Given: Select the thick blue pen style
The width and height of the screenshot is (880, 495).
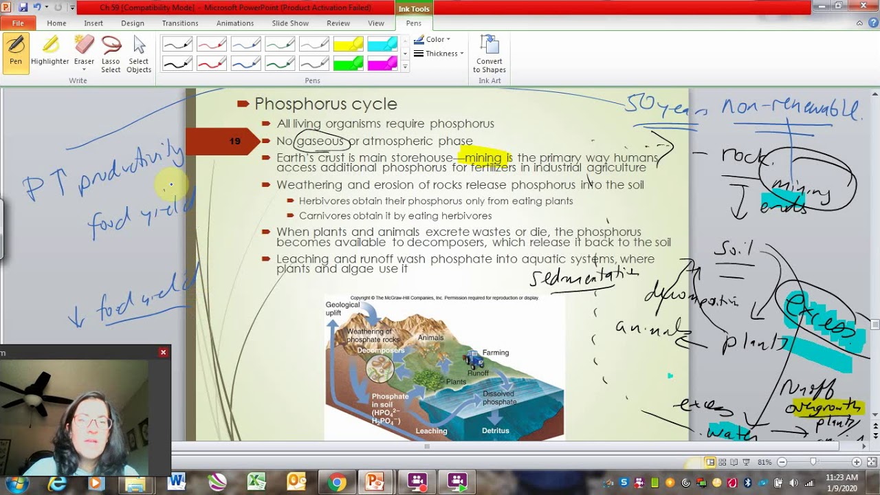Looking at the screenshot, I should [x=246, y=63].
